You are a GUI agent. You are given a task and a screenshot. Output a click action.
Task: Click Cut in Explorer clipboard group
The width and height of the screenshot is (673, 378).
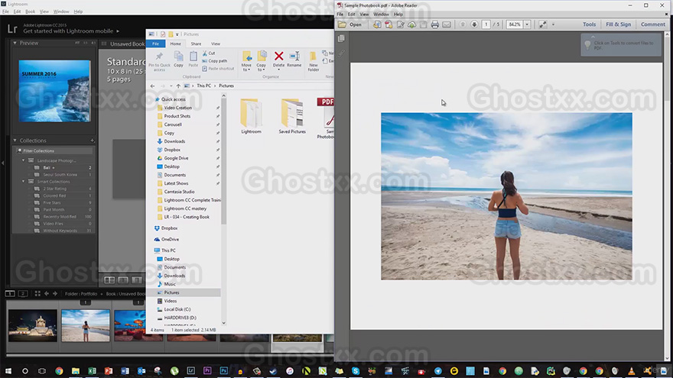click(209, 53)
